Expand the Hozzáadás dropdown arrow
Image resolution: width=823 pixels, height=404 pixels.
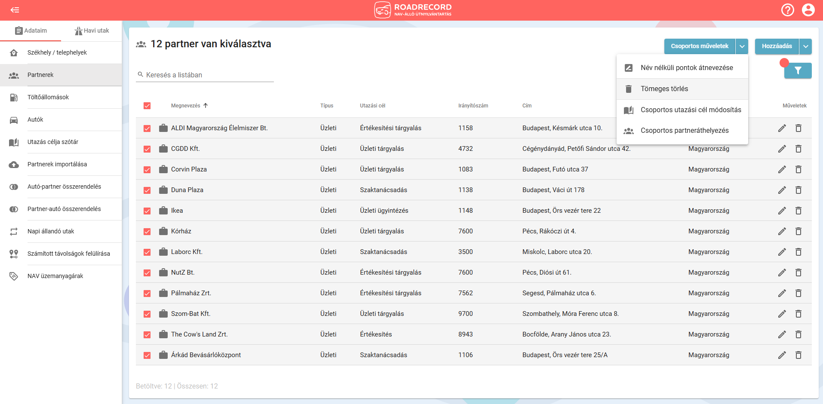tap(805, 46)
